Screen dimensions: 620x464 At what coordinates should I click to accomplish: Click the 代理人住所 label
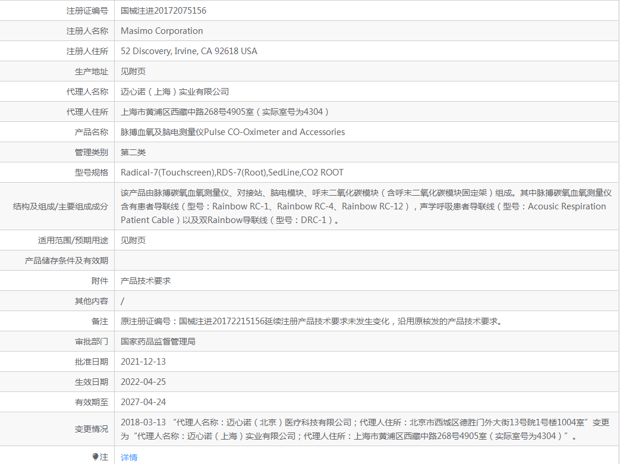pos(87,112)
